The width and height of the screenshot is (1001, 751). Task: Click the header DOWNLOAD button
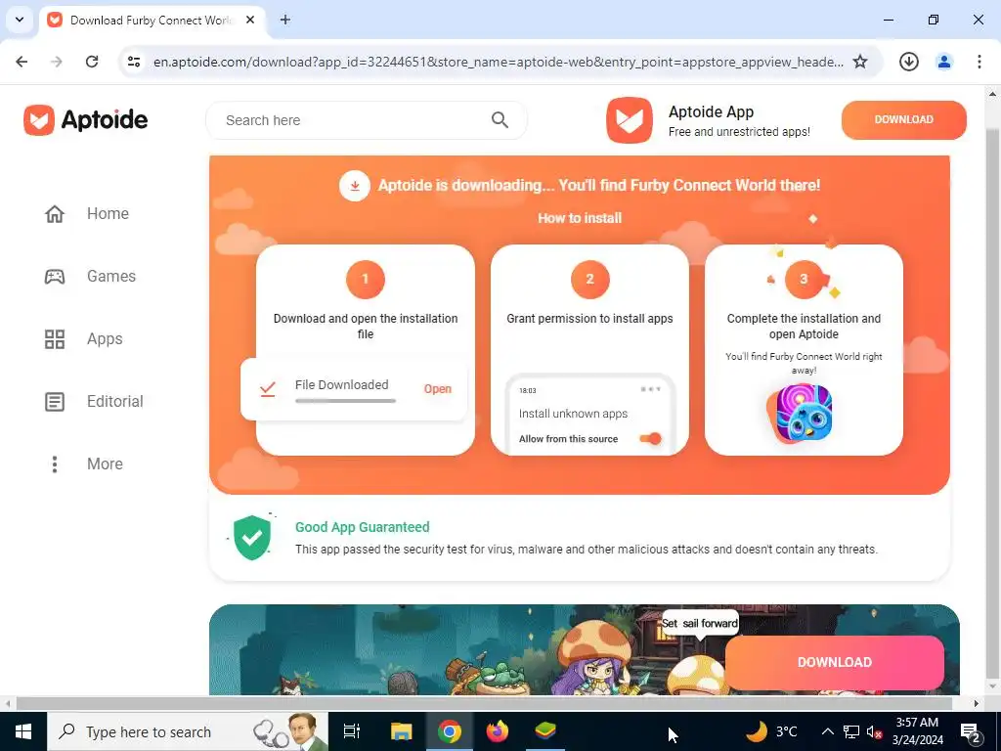pyautogui.click(x=903, y=120)
